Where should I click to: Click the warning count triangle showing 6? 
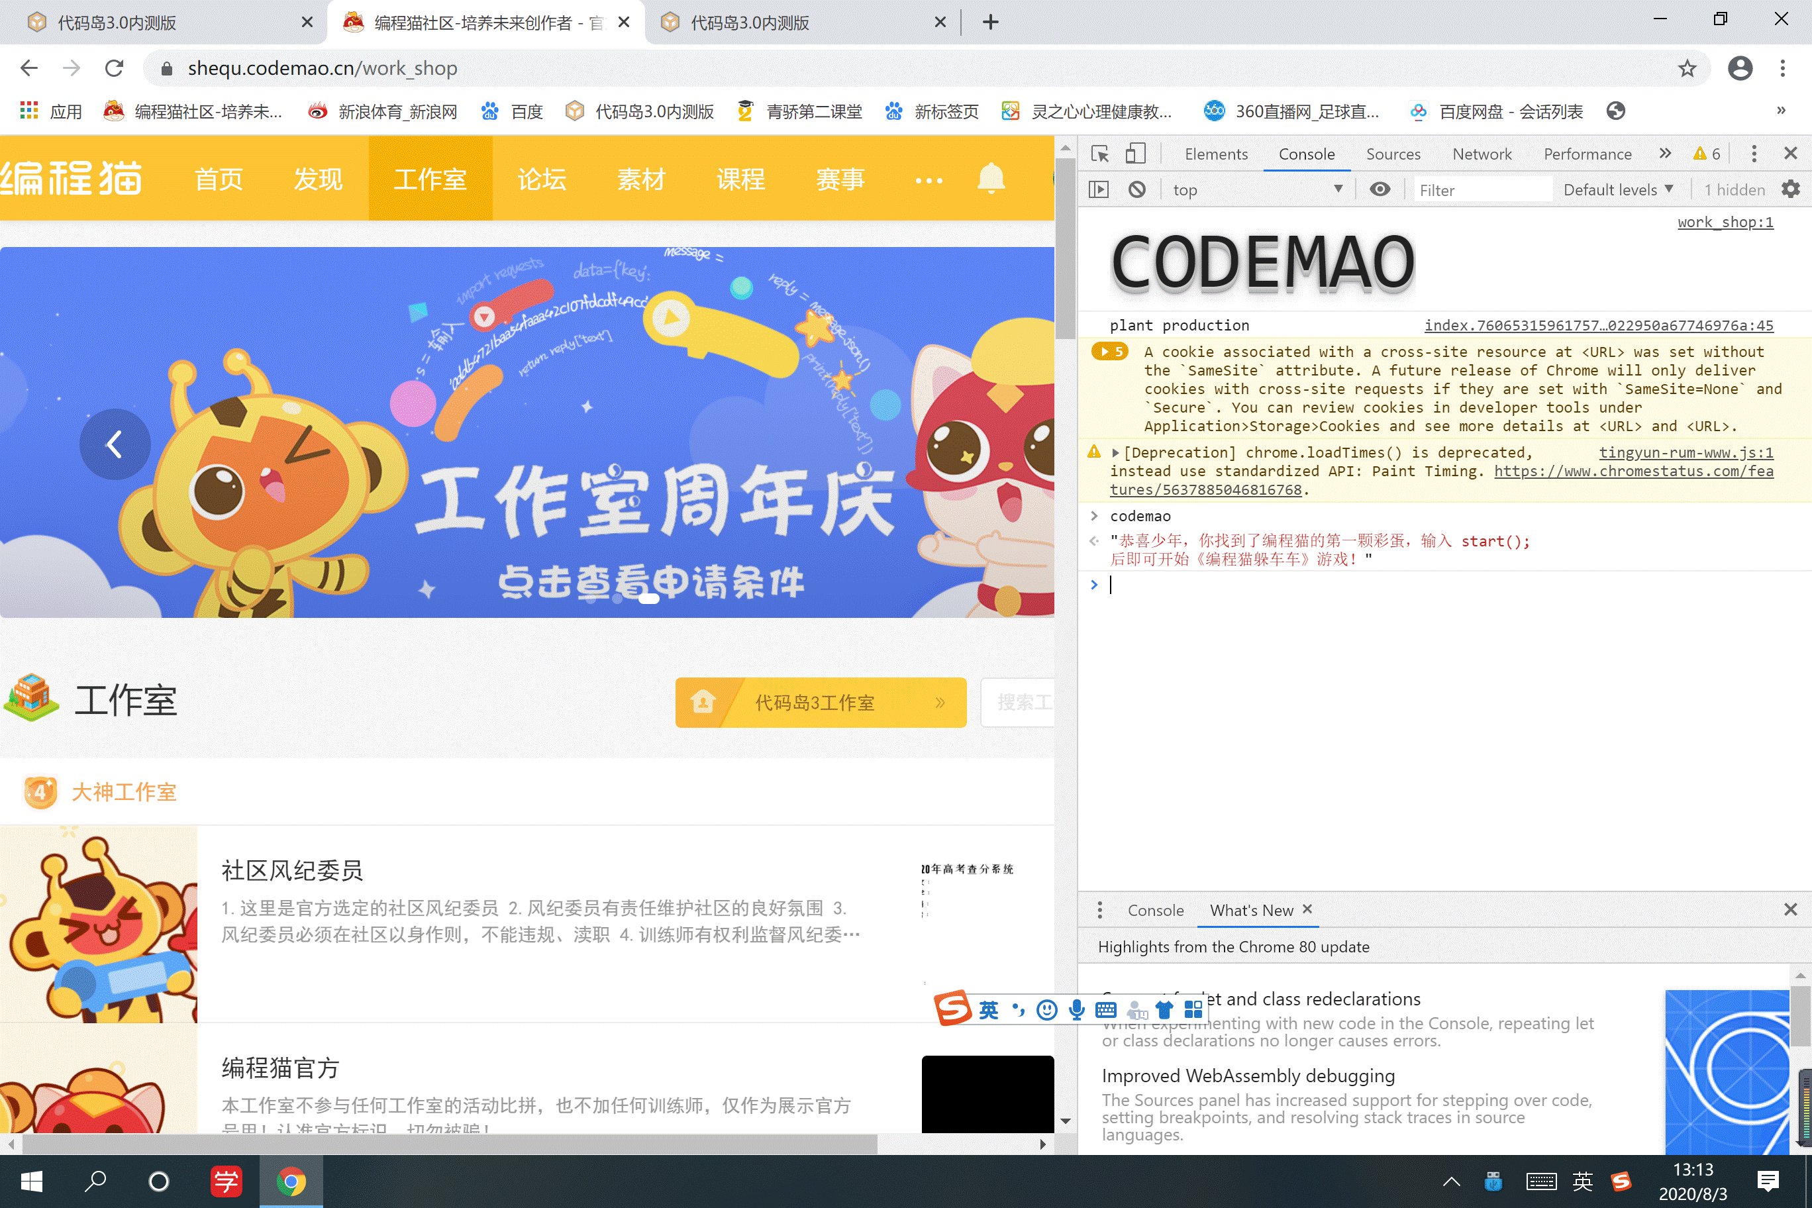1705,153
